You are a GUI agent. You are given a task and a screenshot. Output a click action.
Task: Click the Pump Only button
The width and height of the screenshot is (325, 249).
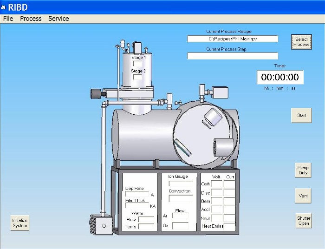(303, 170)
